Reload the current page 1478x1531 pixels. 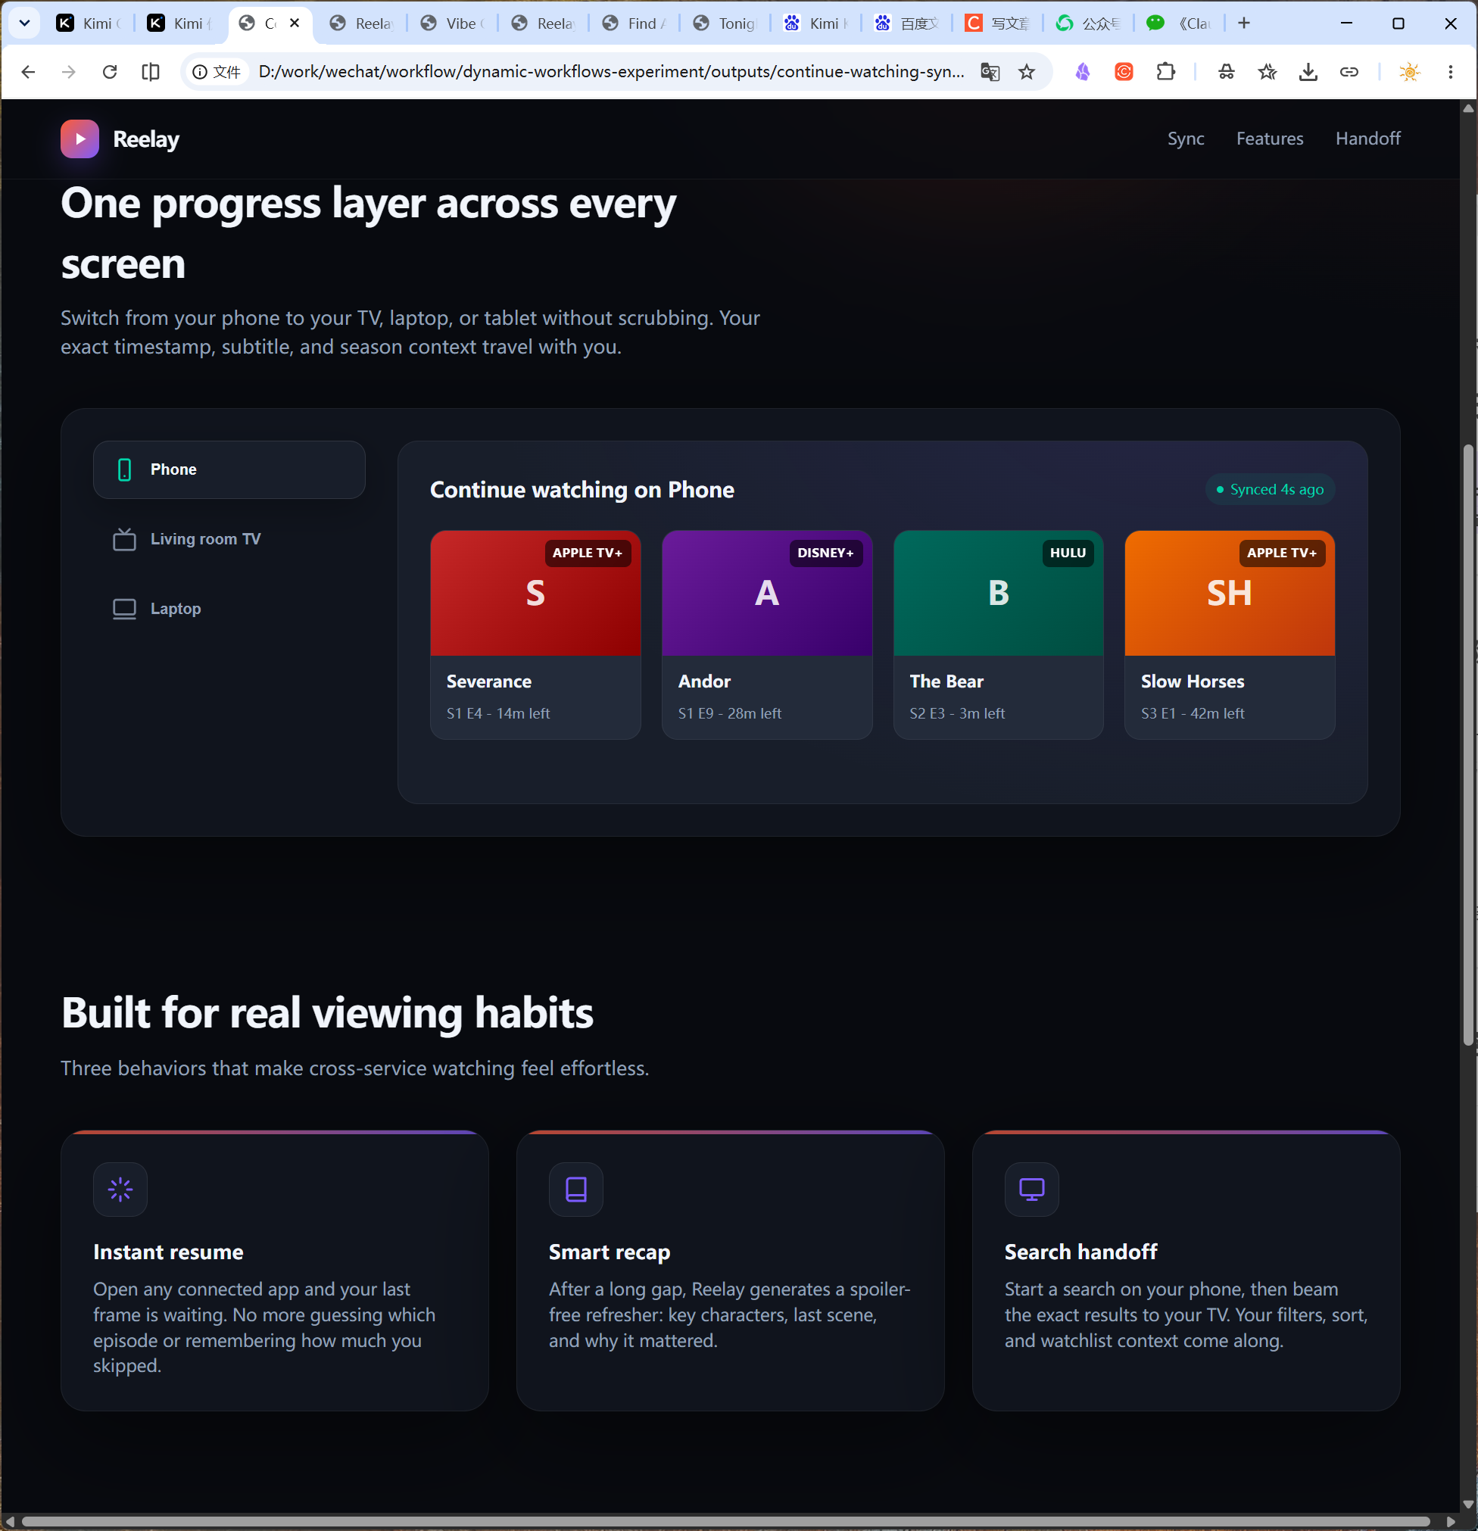[x=110, y=72]
